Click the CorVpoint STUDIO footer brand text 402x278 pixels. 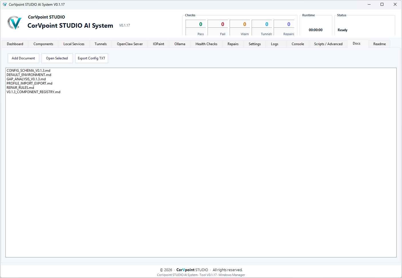[192, 270]
